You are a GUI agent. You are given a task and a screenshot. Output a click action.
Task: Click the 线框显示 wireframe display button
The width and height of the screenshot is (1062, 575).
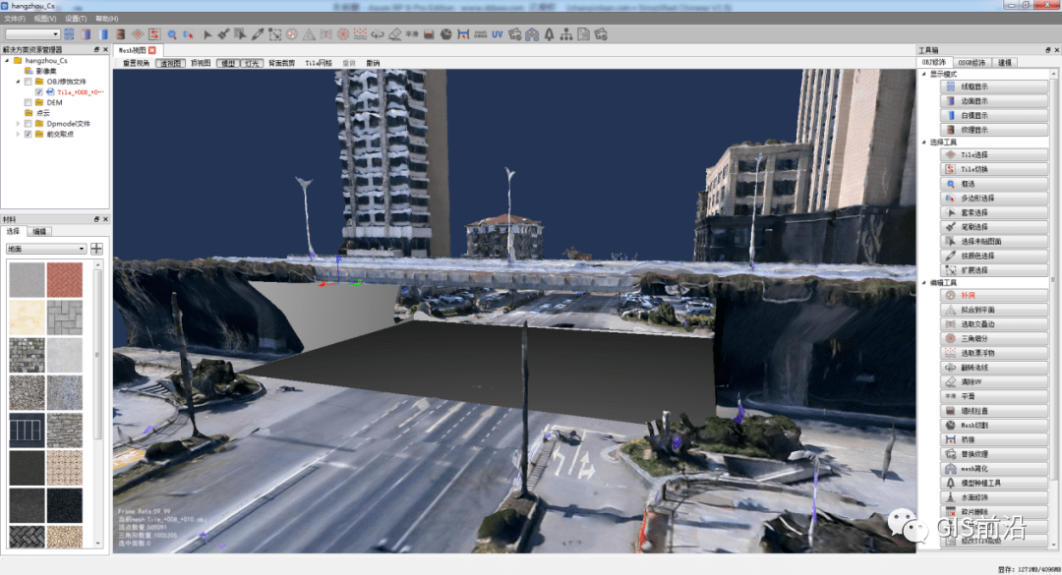[993, 86]
